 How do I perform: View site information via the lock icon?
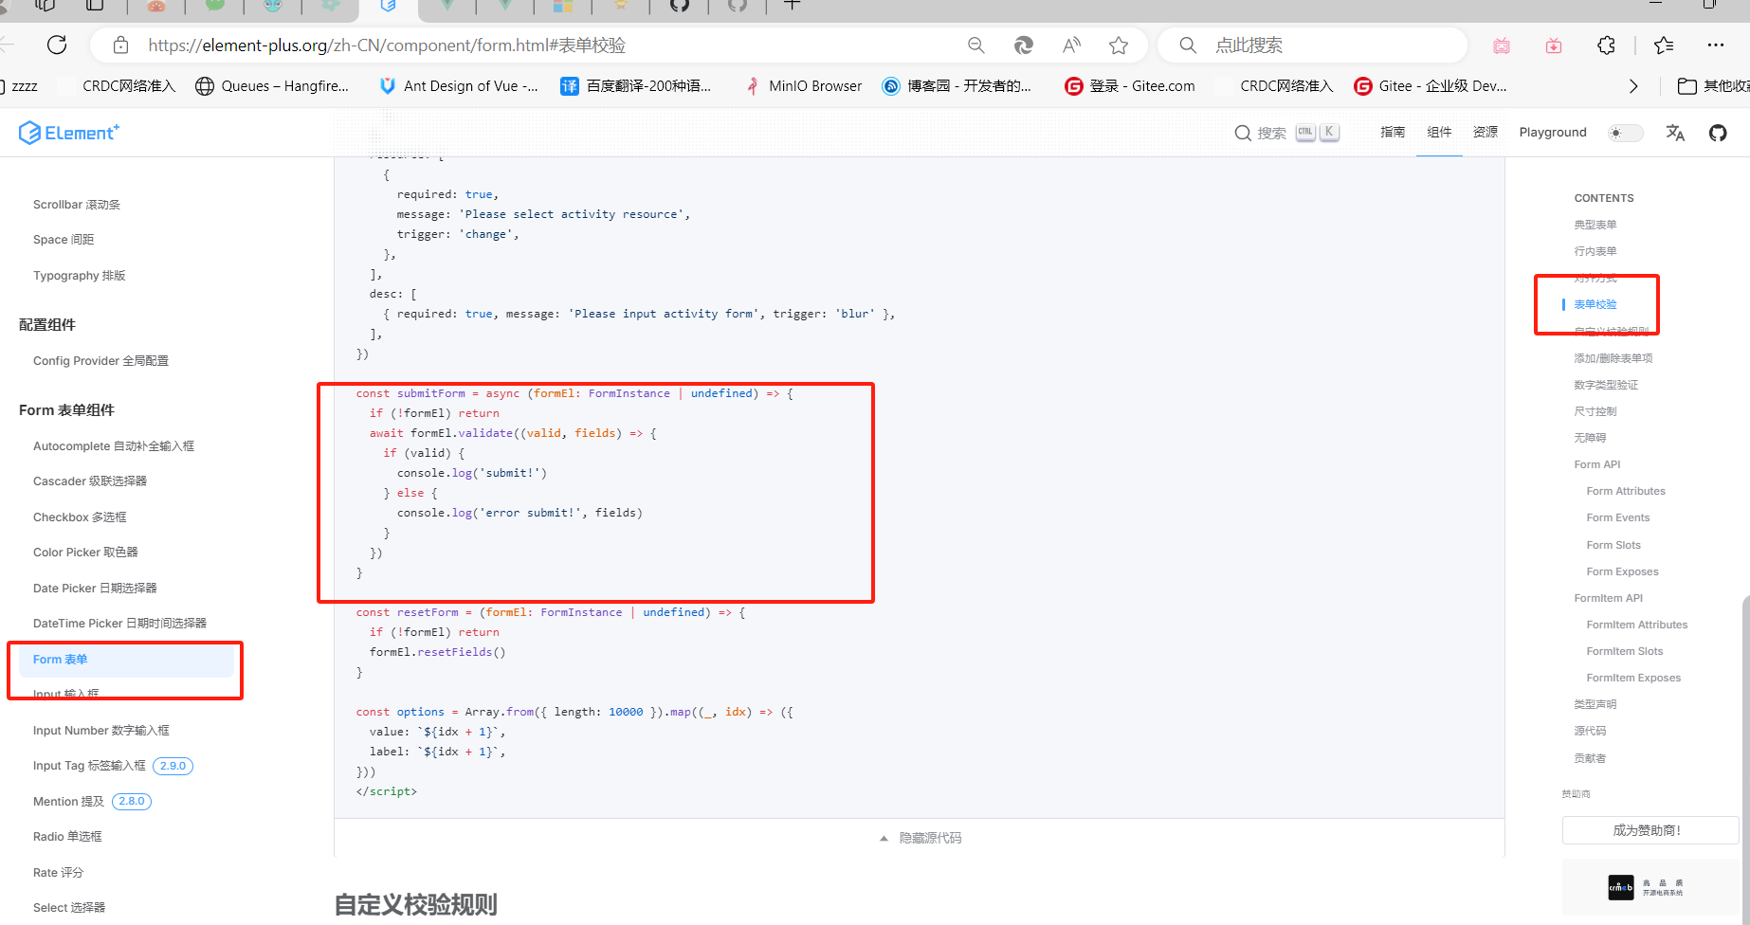tap(120, 45)
